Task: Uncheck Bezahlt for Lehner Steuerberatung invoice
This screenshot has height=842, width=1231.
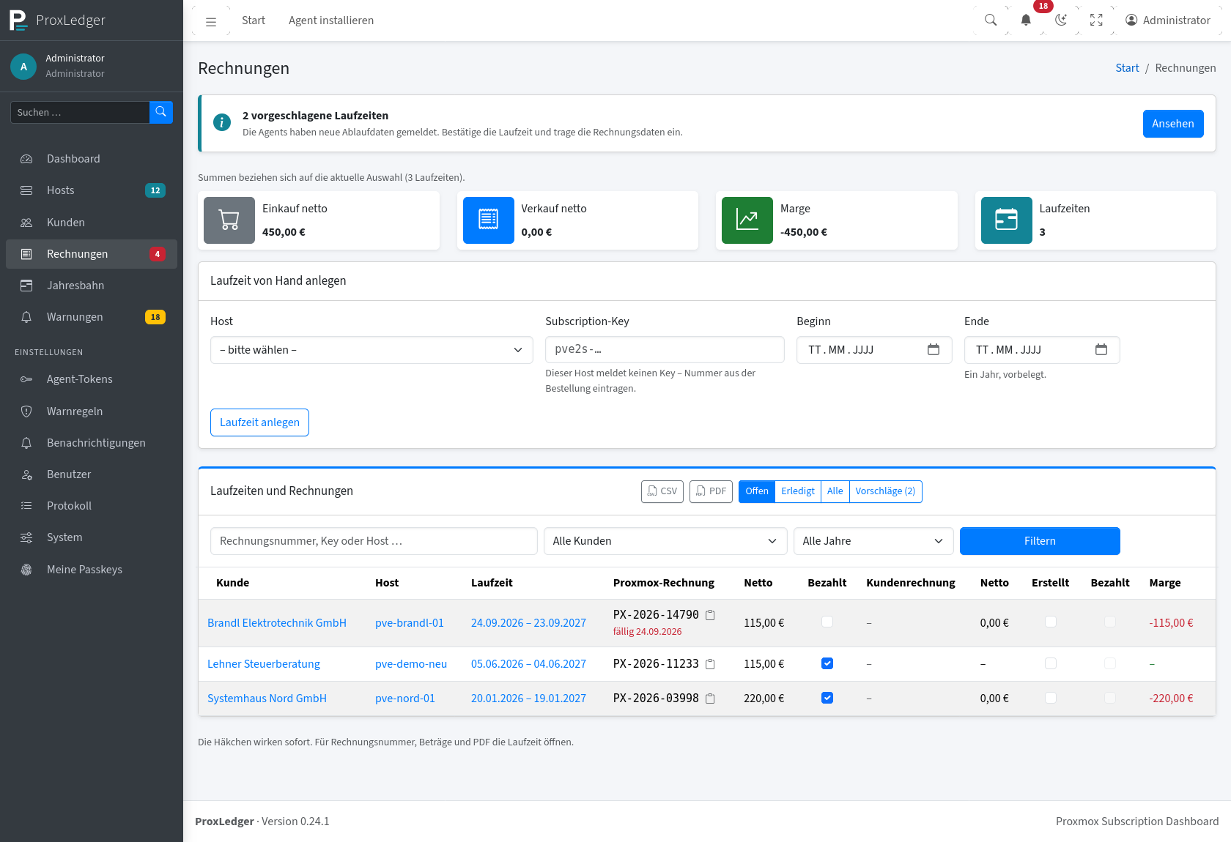Action: [x=827, y=663]
